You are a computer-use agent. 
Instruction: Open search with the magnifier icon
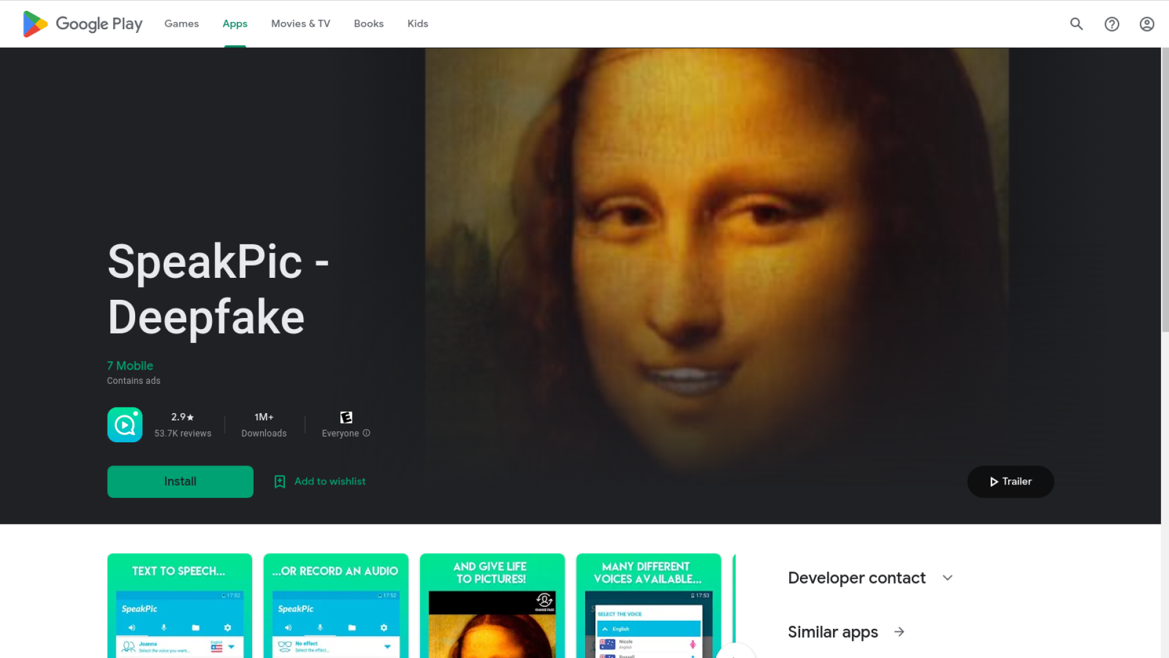click(1076, 24)
